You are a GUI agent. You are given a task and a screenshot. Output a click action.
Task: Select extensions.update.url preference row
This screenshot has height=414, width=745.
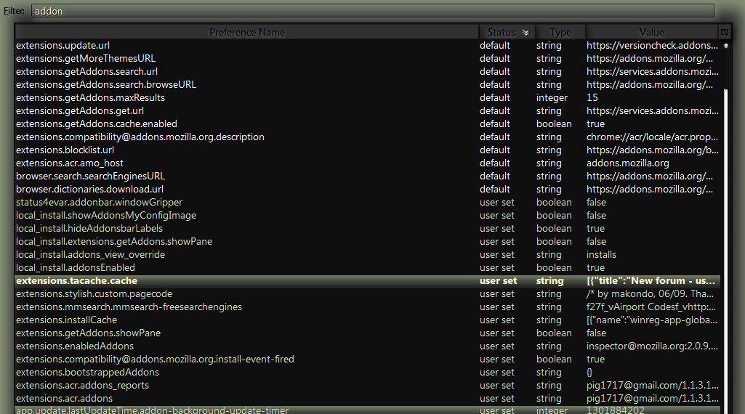368,46
